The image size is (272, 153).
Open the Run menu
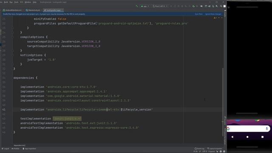pyautogui.click(x=11, y=2)
